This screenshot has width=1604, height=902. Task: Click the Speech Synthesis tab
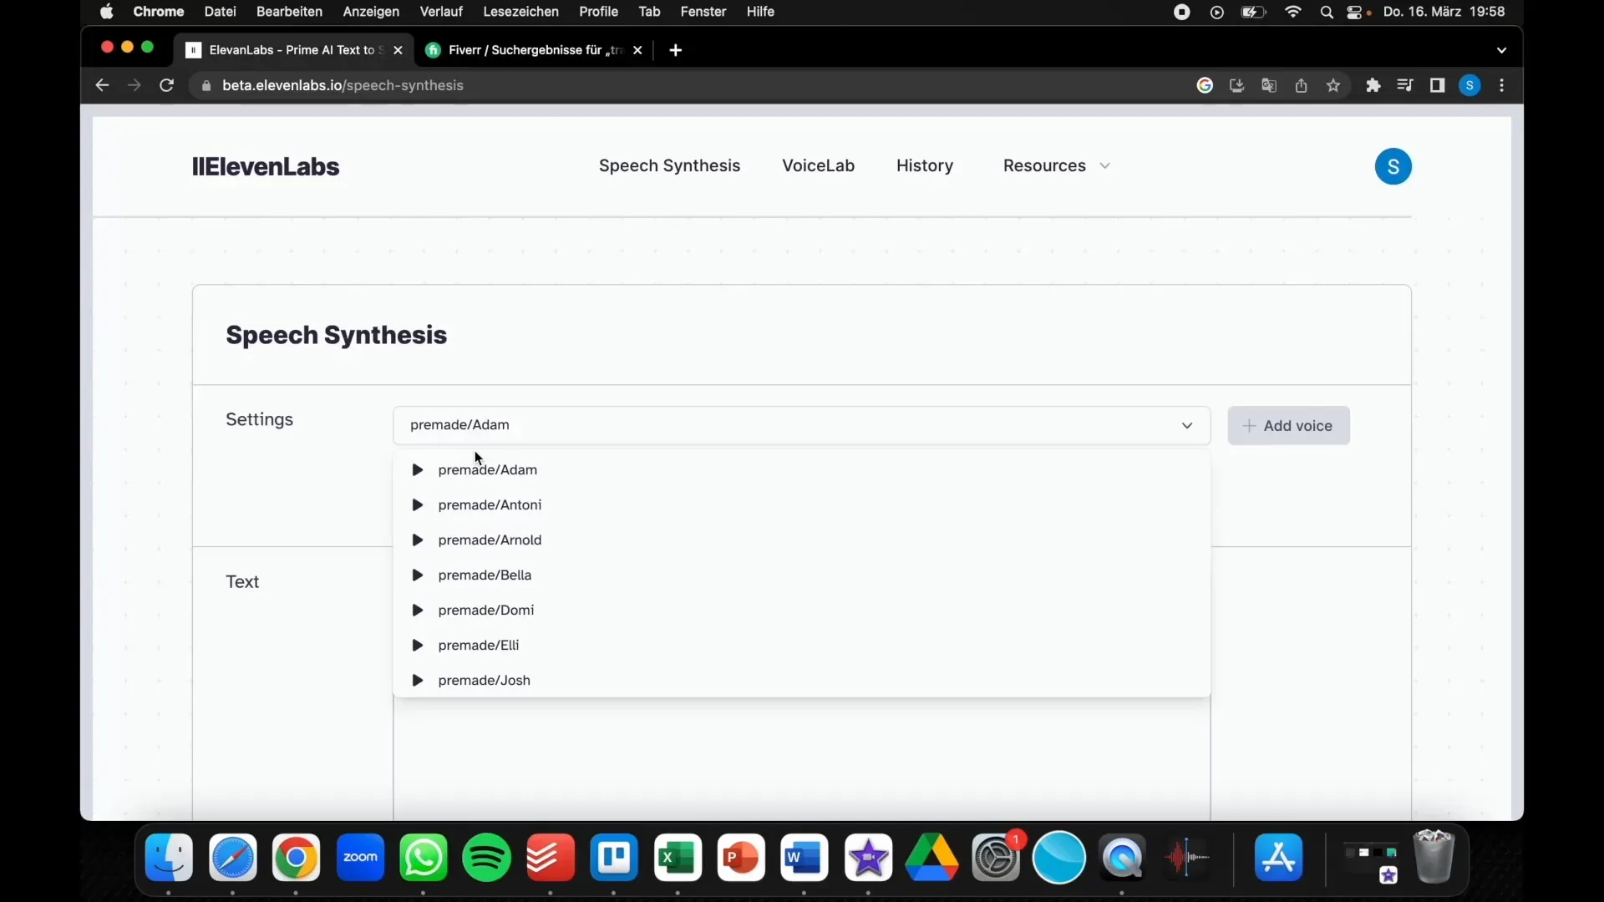click(670, 165)
